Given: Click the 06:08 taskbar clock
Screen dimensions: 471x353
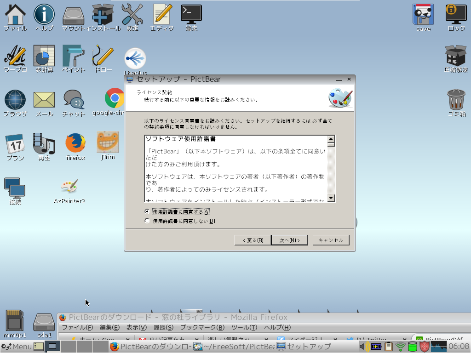Looking at the screenshot, I should (459, 347).
